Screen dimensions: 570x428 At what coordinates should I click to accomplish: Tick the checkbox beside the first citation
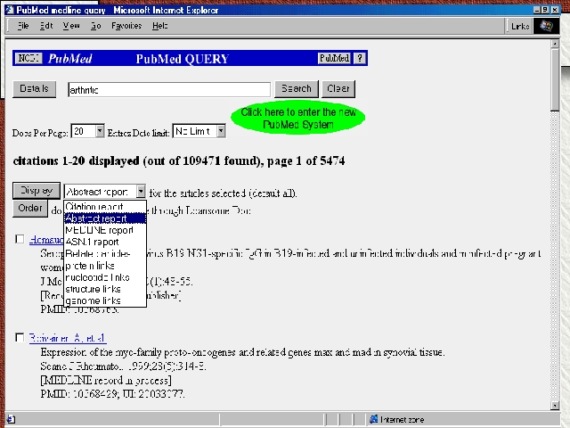point(20,239)
